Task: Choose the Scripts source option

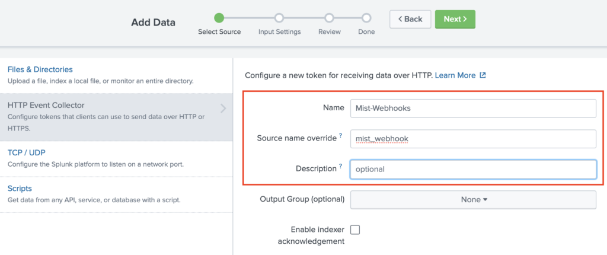Action: (x=20, y=189)
